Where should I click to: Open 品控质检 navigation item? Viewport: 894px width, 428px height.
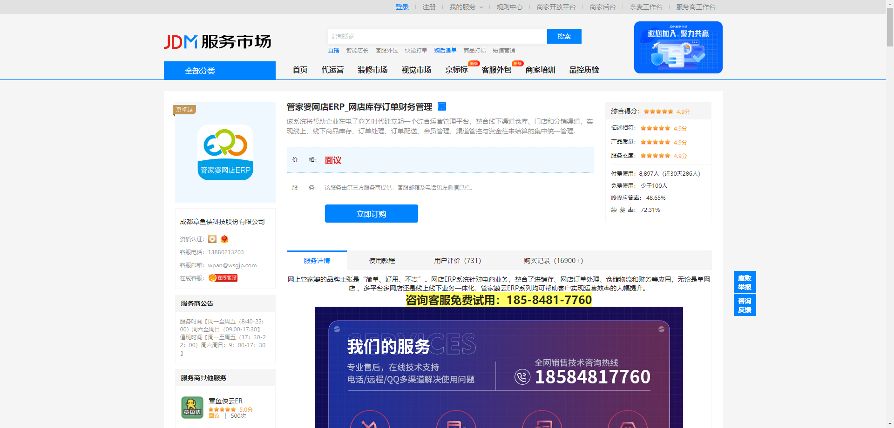[584, 70]
